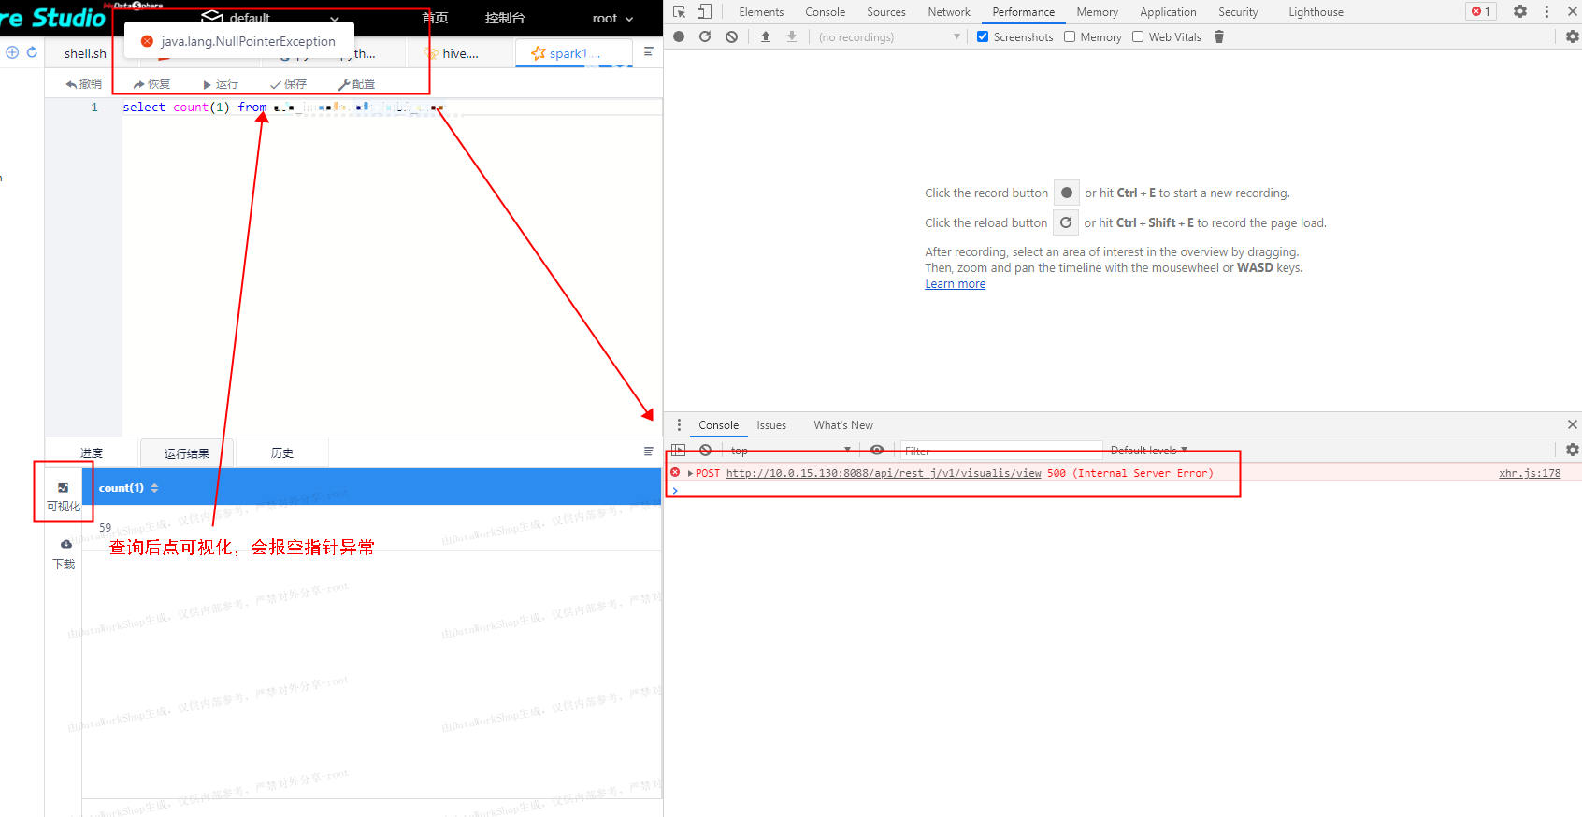Image resolution: width=1582 pixels, height=817 pixels.
Task: Open the Issues drawer tab
Action: click(771, 424)
